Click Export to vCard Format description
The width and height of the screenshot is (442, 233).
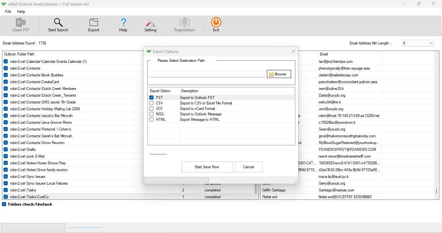[x=197, y=109]
